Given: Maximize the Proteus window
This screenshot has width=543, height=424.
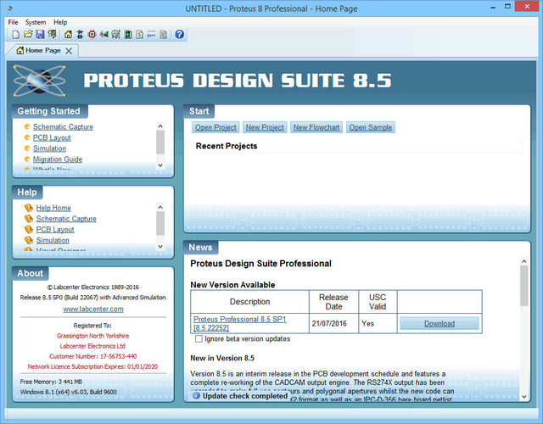Looking at the screenshot, I should 507,7.
